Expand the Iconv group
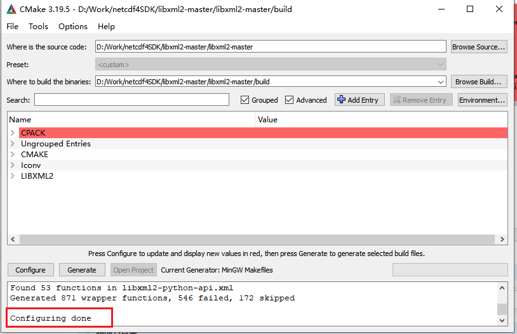 pyautogui.click(x=13, y=165)
